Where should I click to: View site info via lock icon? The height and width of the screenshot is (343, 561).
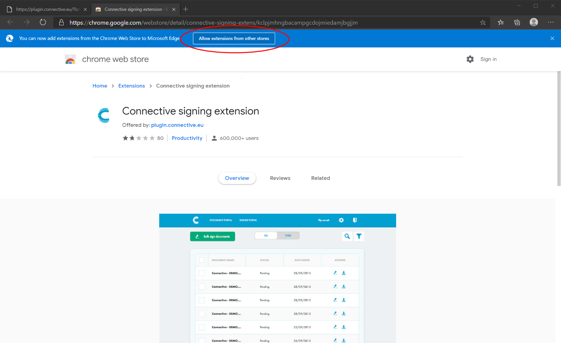[61, 22]
